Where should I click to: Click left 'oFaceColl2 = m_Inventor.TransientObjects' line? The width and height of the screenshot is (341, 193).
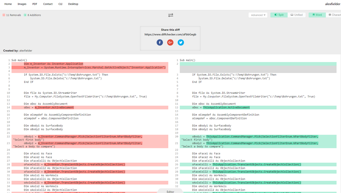coord(74,172)
